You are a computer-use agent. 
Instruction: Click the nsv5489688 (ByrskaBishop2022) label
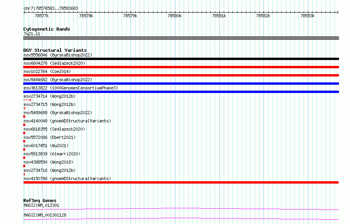click(x=58, y=113)
